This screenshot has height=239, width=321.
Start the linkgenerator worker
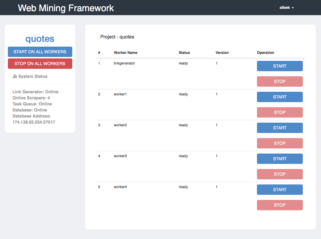[x=280, y=66]
